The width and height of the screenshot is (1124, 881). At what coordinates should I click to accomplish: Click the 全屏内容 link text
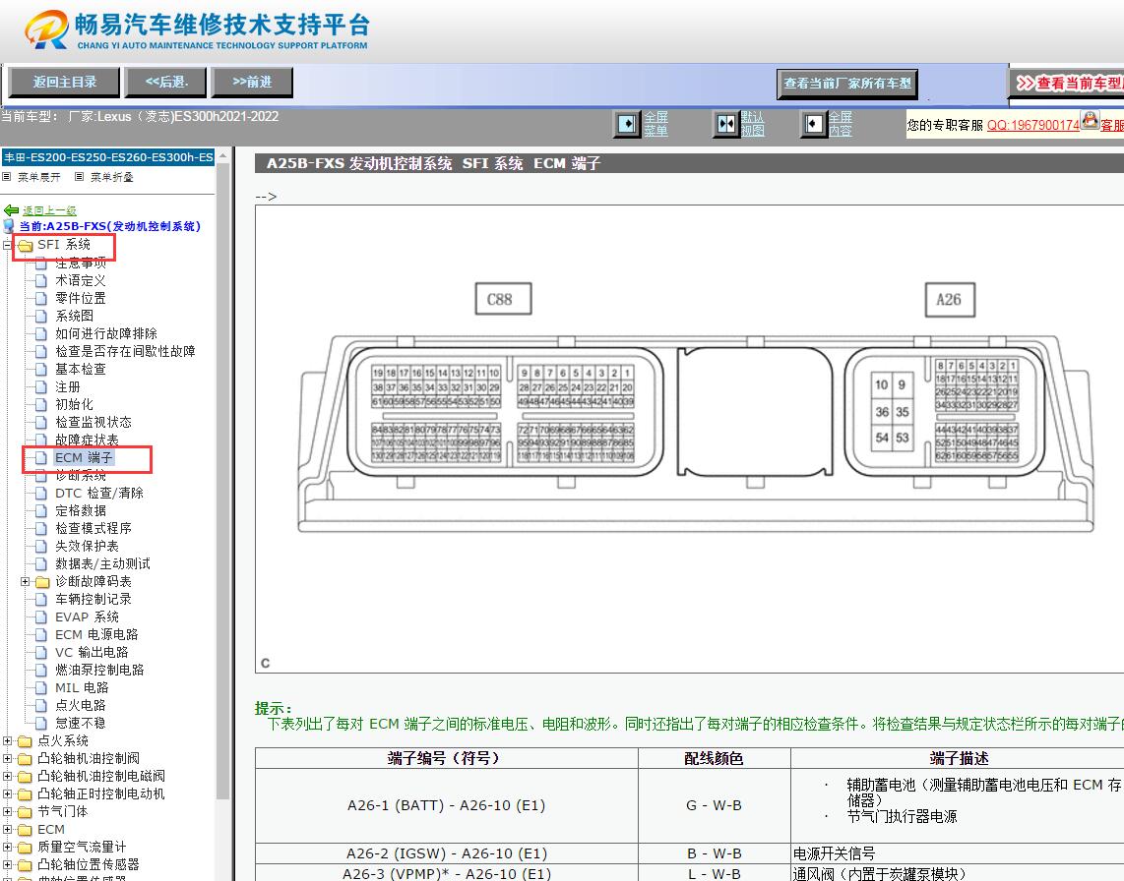(x=841, y=124)
